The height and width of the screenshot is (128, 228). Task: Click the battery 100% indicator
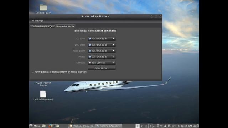click(172, 126)
